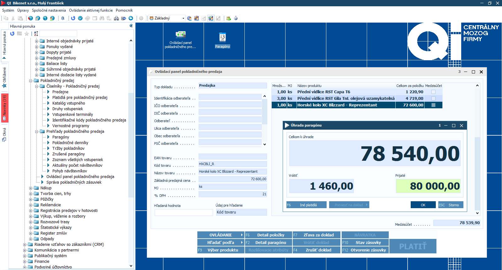
Task: Click the blue refresh arrow in main toolbar
Action: (73, 18)
